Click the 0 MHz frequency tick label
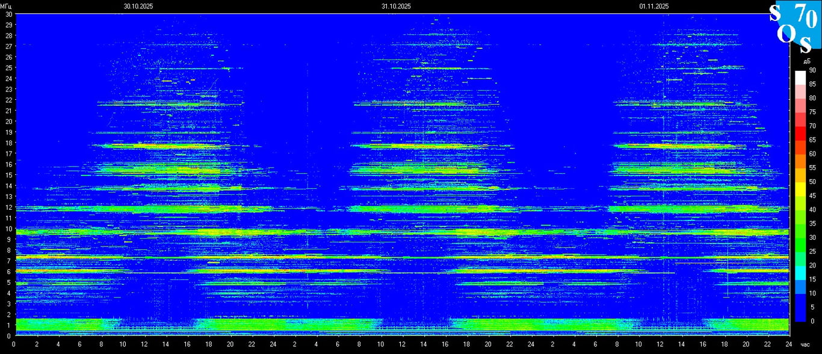 (x=8, y=335)
